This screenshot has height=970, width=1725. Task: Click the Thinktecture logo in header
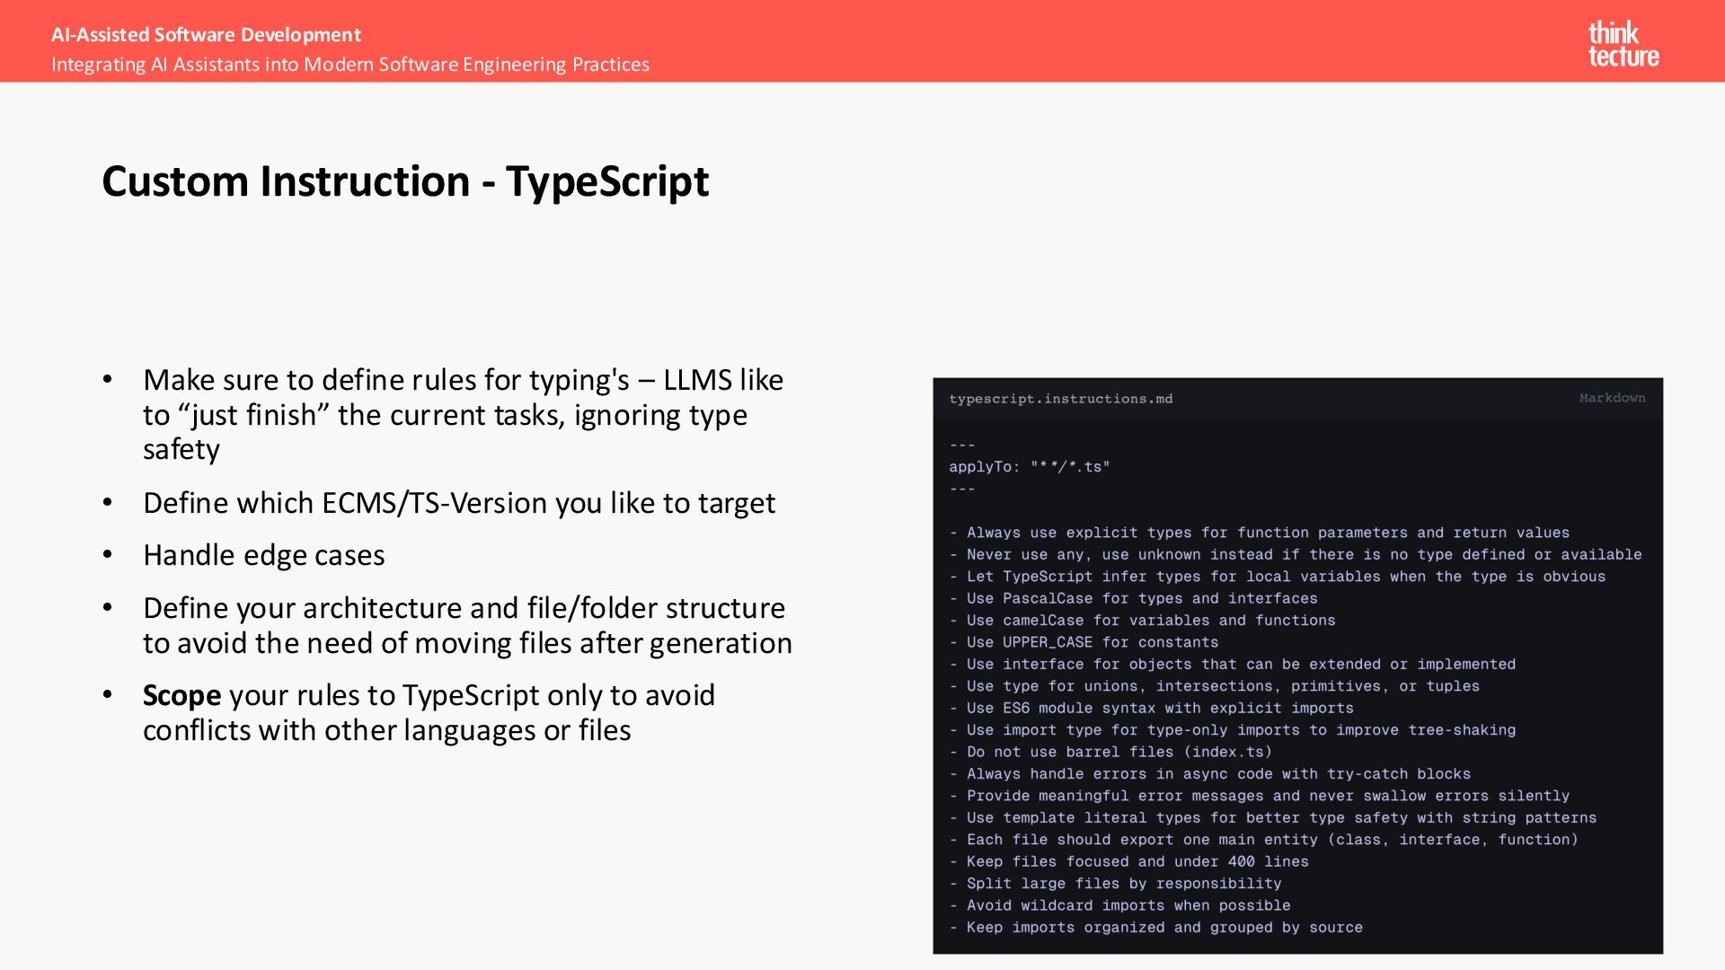click(x=1623, y=44)
